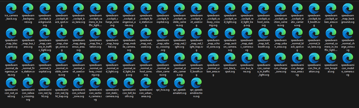359x108 pixels.
Task: Select speedwarn_cockpit_hospital.svg icon
Action: 163,8
